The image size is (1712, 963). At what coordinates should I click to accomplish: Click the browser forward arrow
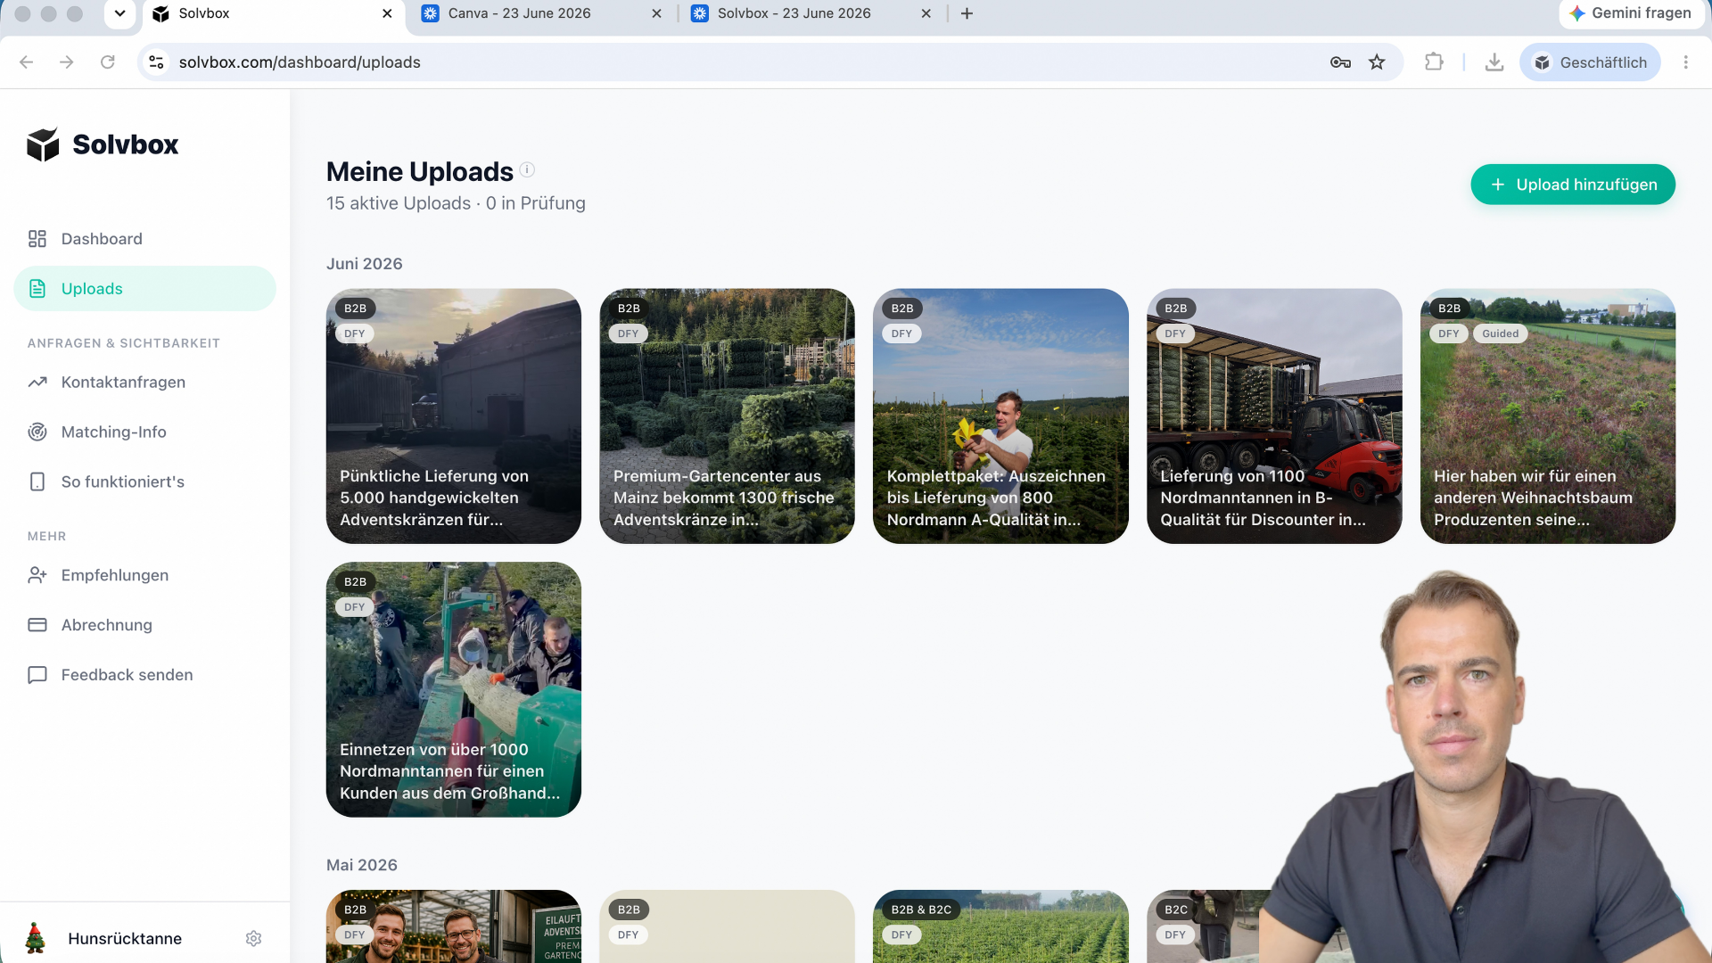click(x=67, y=62)
